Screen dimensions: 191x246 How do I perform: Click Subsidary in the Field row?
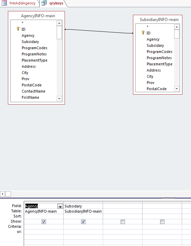(73, 206)
